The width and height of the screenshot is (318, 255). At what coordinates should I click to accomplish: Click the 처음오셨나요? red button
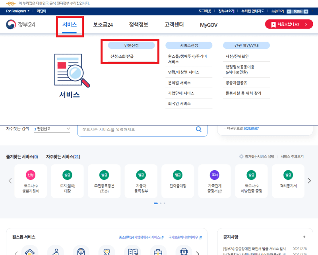point(289,24)
